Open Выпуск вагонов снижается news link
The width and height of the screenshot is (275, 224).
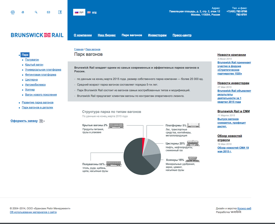232,123
